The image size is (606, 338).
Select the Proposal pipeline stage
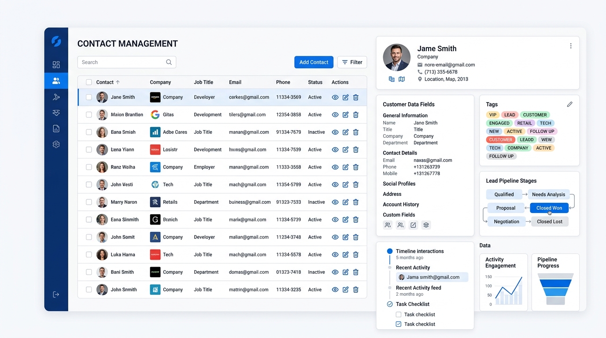point(506,208)
